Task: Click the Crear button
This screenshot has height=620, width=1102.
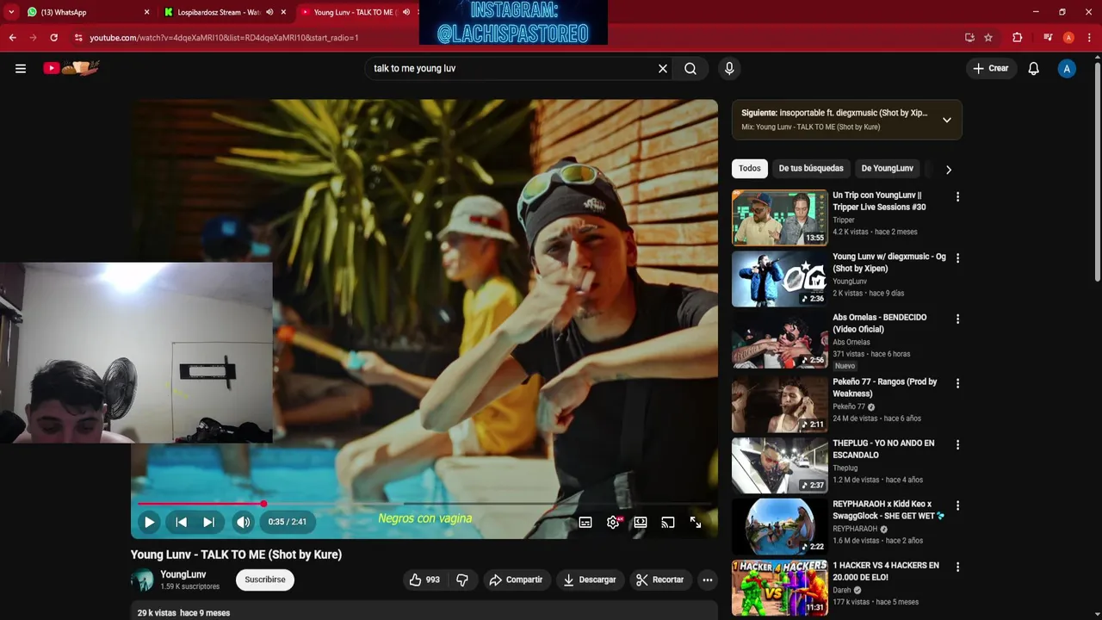Action: click(990, 68)
